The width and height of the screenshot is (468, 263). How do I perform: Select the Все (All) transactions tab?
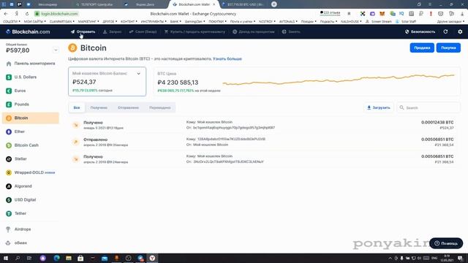tap(77, 107)
